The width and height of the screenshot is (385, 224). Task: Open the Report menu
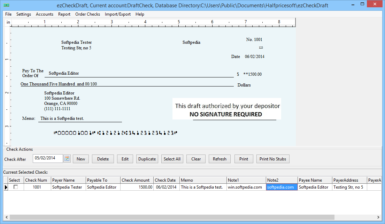click(x=64, y=14)
